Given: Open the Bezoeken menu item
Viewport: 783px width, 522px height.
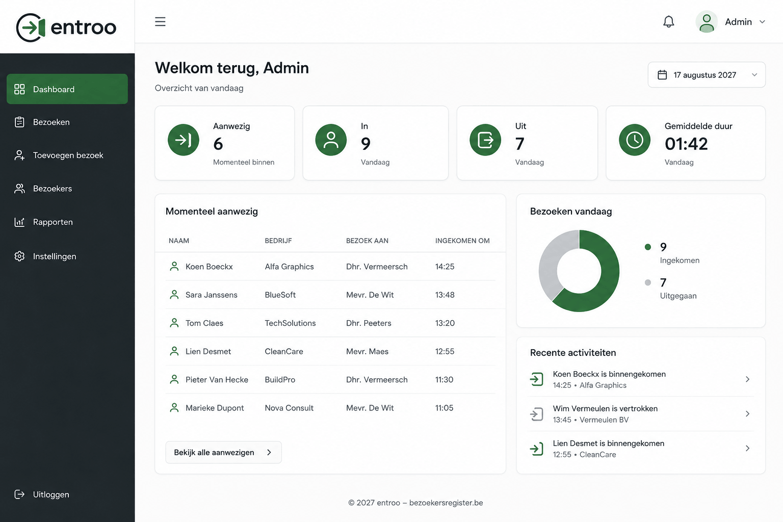Looking at the screenshot, I should click(67, 122).
